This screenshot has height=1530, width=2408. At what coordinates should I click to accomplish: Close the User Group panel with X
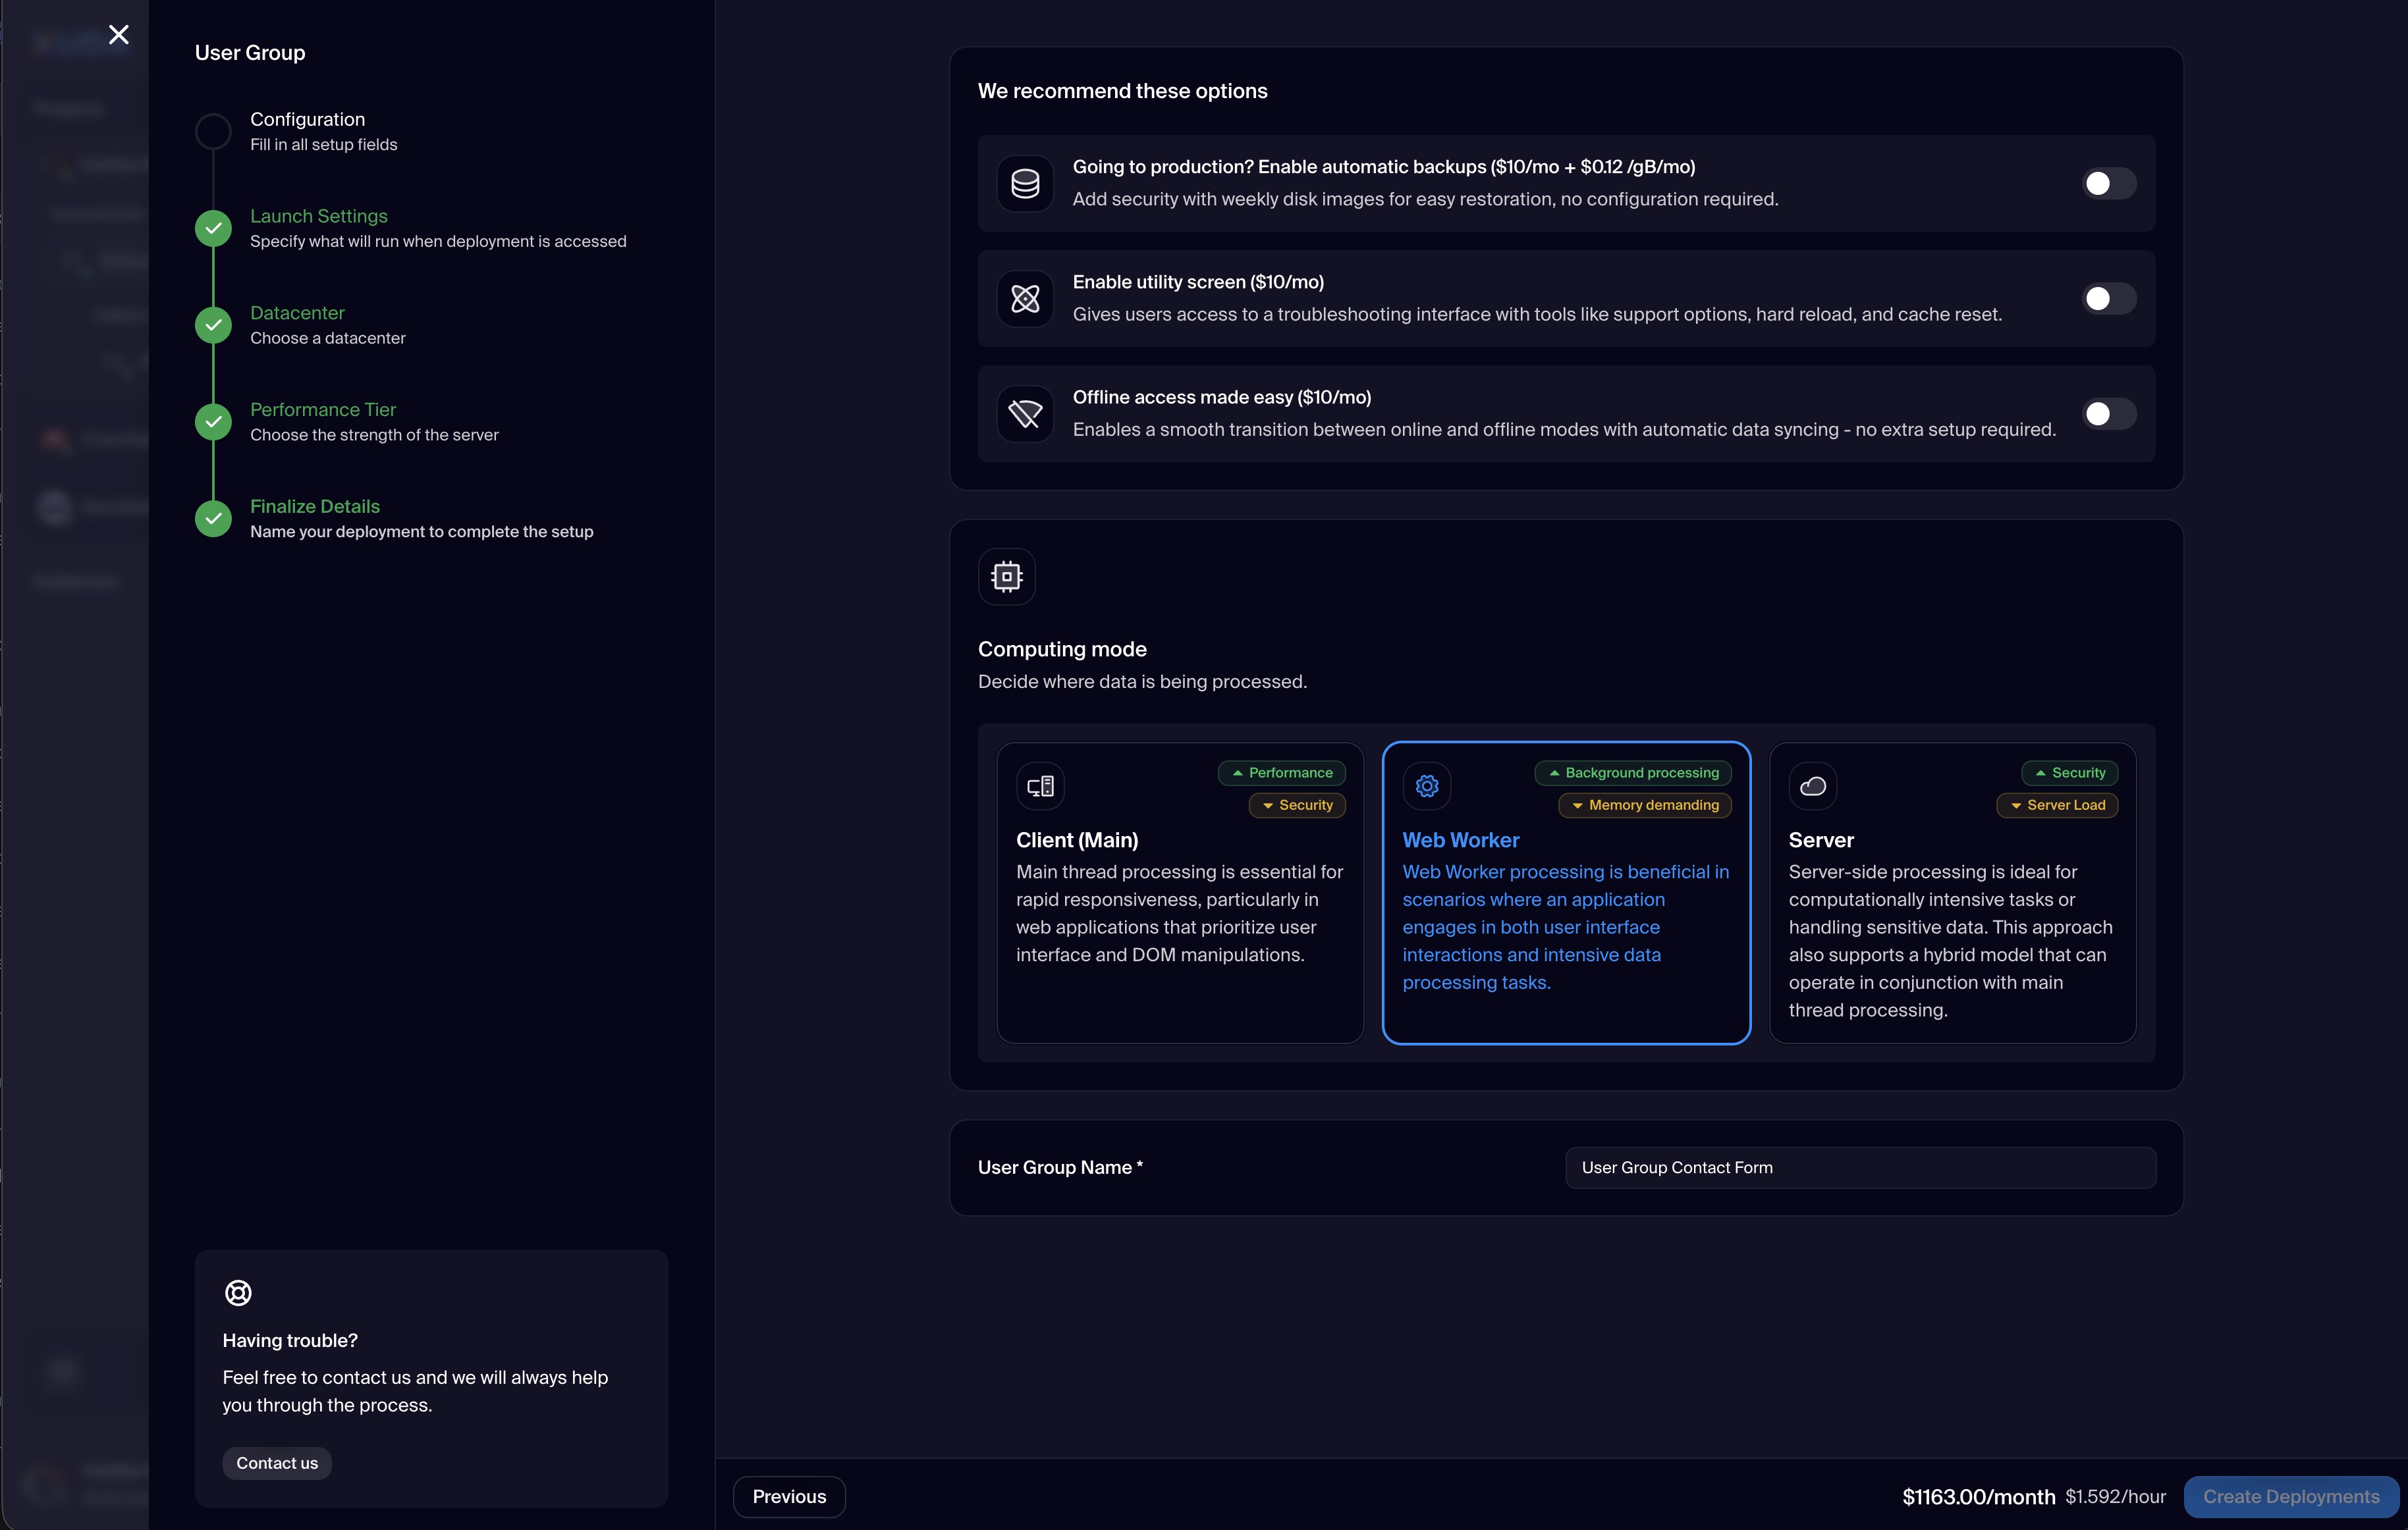[118, 35]
